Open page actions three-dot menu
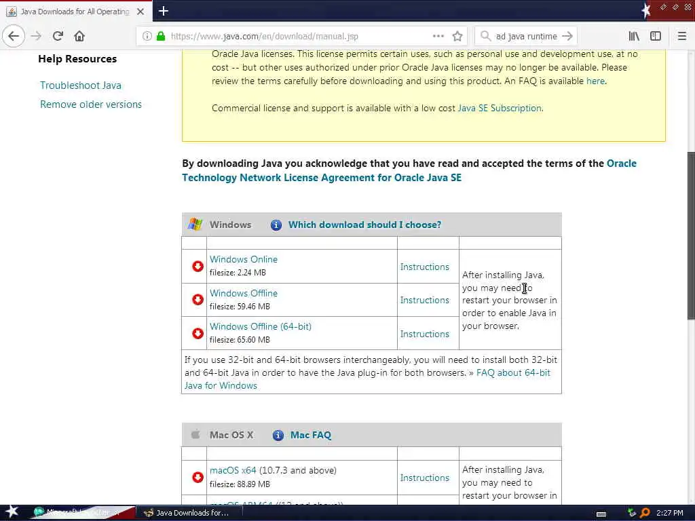 (x=438, y=36)
